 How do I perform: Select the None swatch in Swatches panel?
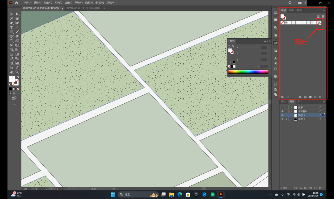point(282,23)
